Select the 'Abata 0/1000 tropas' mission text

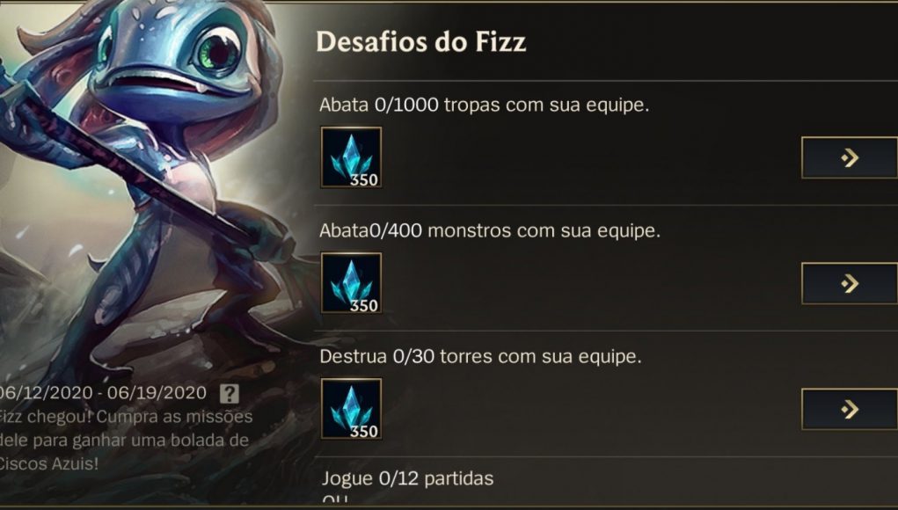[x=485, y=105]
